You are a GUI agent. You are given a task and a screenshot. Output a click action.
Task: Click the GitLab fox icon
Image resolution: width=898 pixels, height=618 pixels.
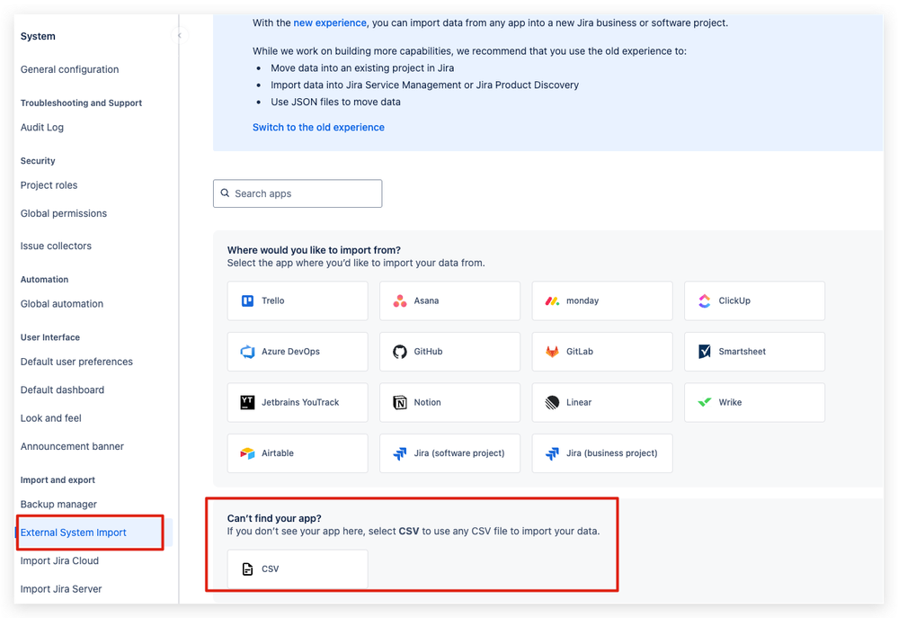coord(552,352)
